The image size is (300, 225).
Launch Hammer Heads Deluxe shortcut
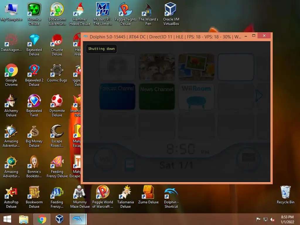[x=80, y=14]
